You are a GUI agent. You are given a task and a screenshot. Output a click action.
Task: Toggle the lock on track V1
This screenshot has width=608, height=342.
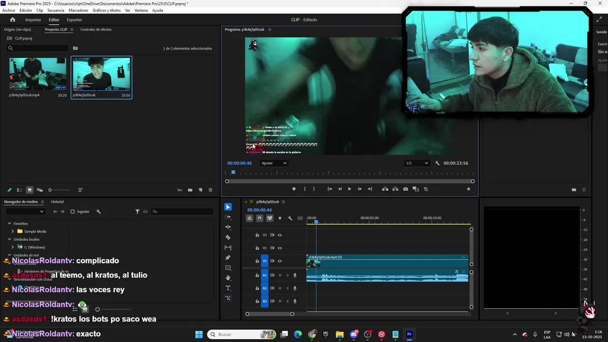click(257, 261)
